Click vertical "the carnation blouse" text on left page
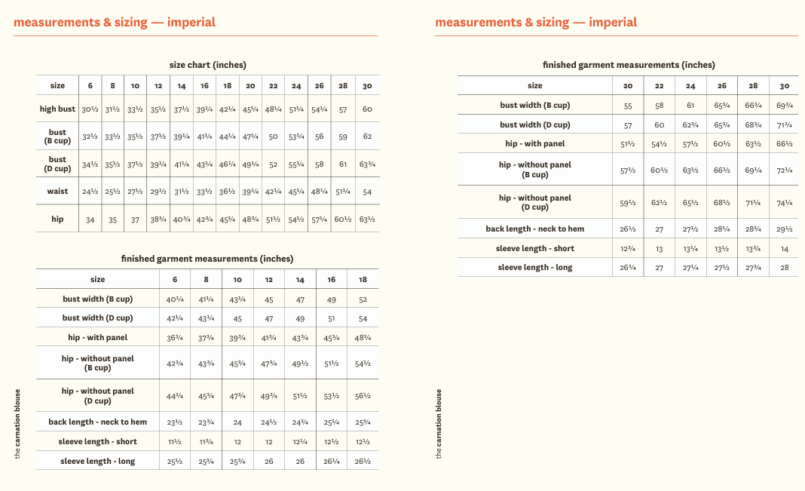Viewport: 805px width, 491px height. tap(18, 423)
